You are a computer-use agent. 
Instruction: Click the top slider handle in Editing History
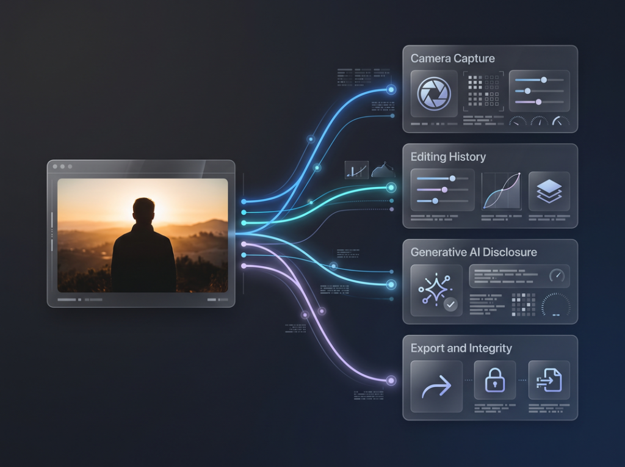click(x=452, y=178)
